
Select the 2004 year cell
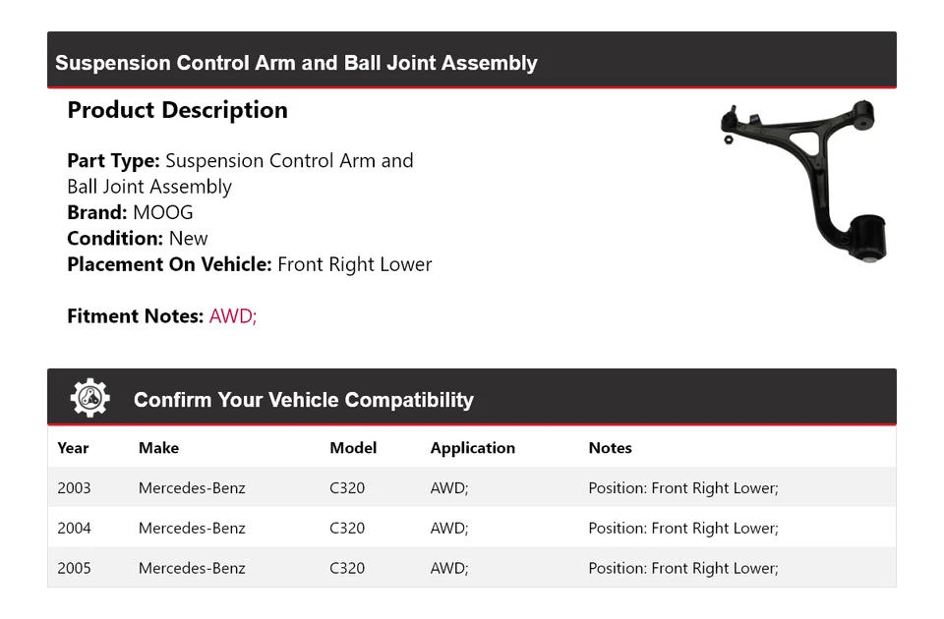coord(74,529)
